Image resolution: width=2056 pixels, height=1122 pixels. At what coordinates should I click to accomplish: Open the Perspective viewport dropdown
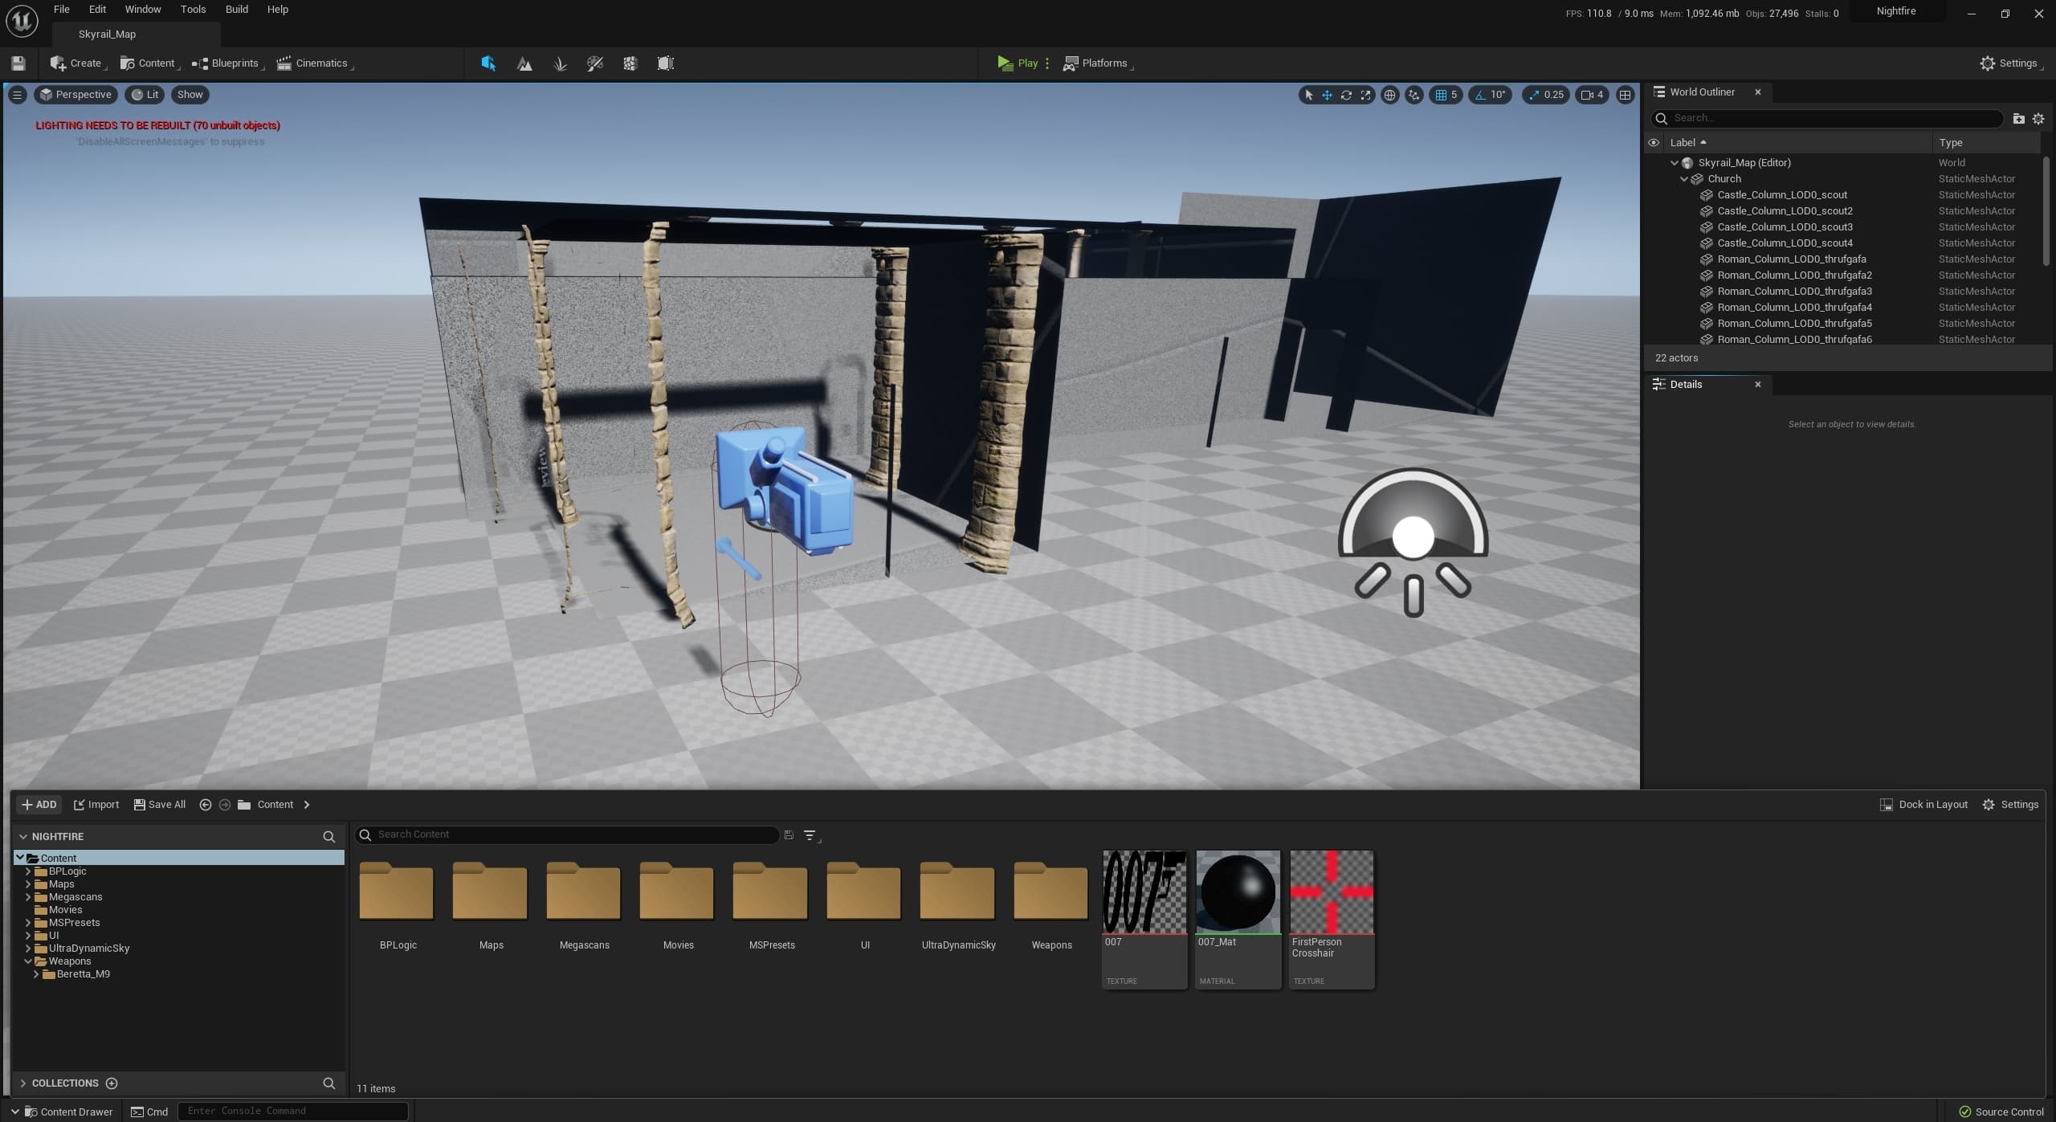point(76,95)
